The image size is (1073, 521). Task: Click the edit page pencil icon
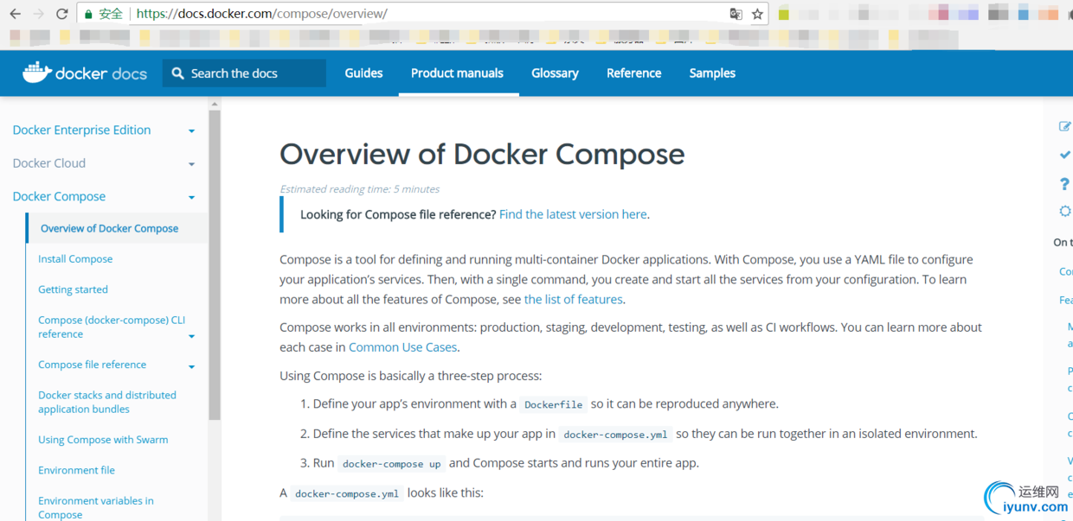pos(1065,126)
